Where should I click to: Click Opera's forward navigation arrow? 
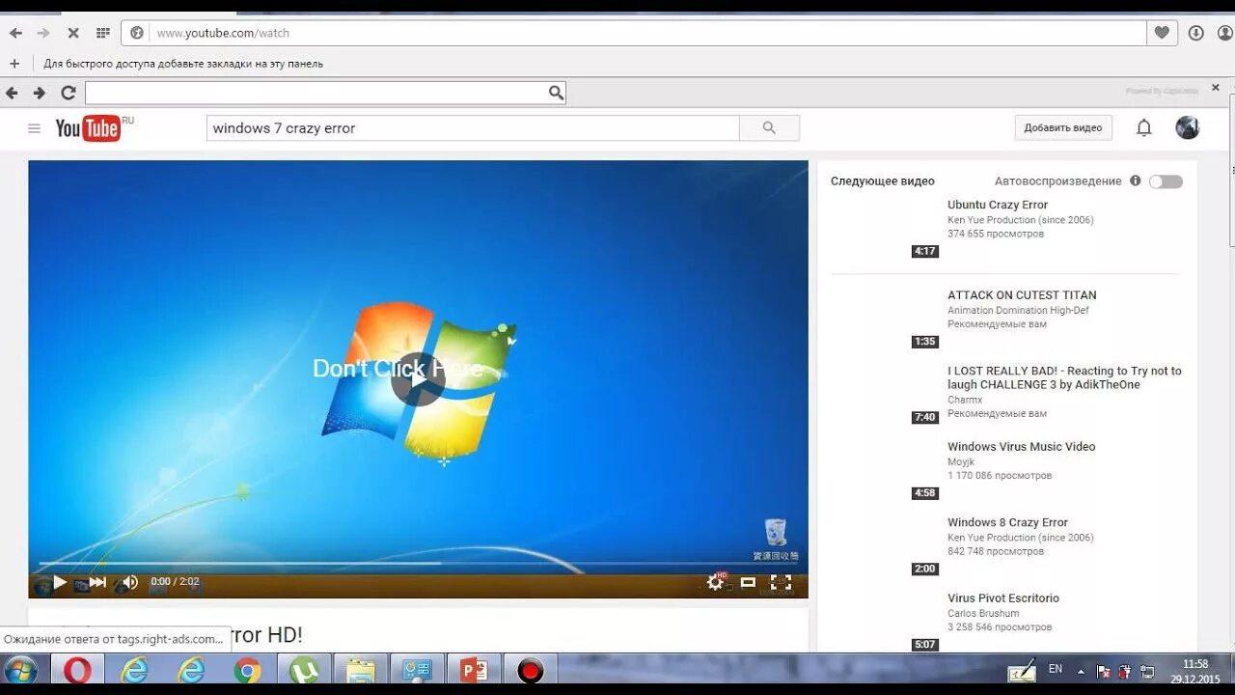pos(43,33)
